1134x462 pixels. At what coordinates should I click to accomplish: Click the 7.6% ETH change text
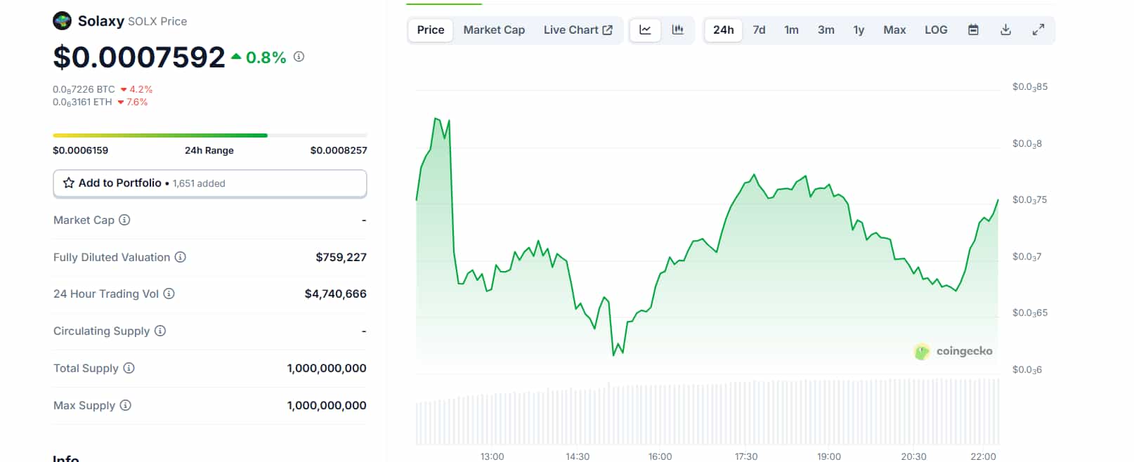[137, 102]
